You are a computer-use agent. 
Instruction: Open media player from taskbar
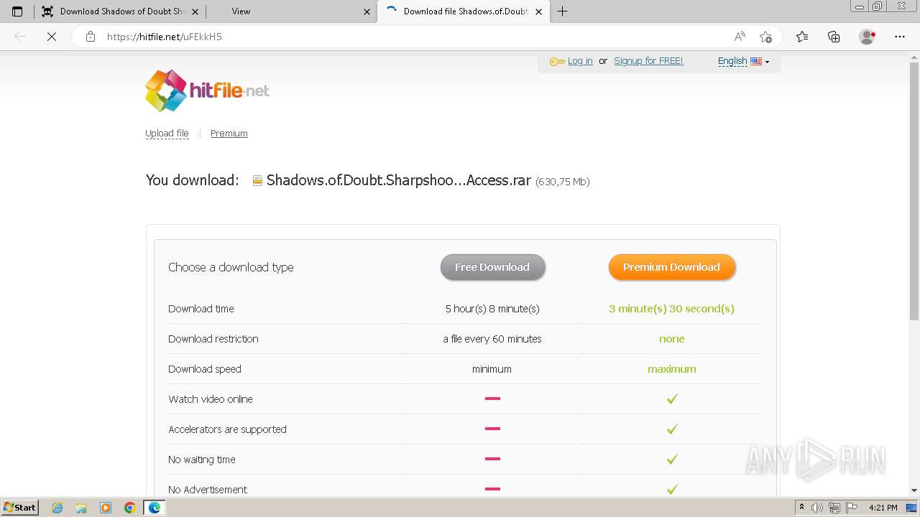pos(106,508)
